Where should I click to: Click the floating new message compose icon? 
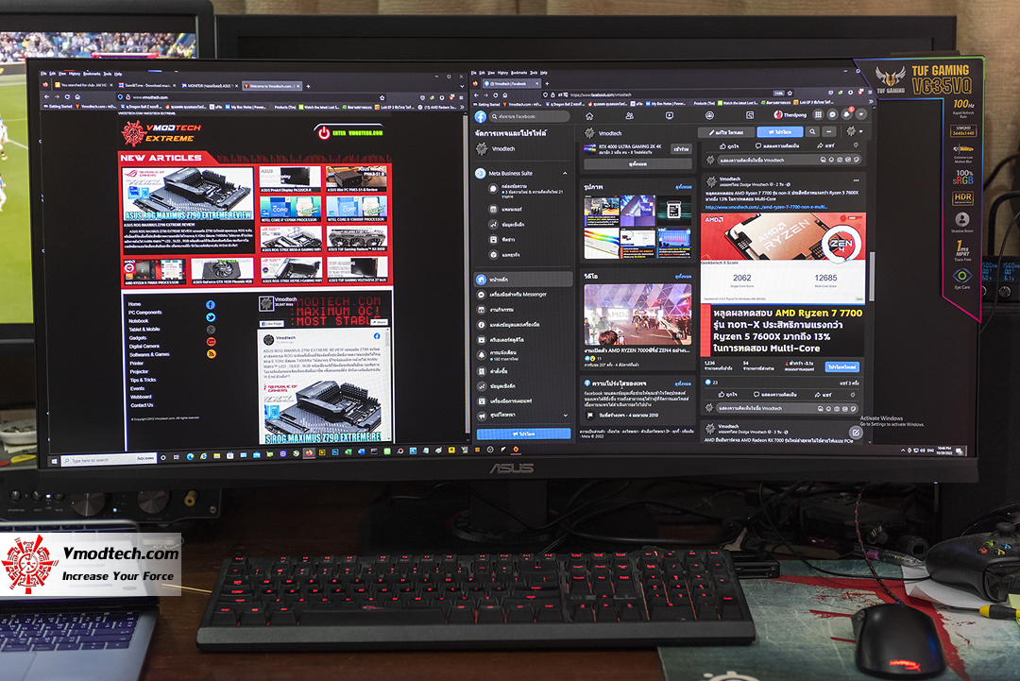pos(856,433)
